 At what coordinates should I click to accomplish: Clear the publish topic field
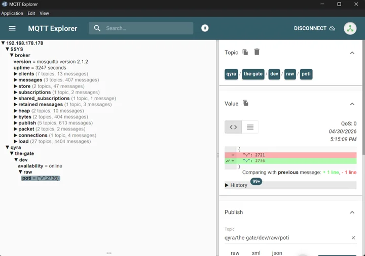click(353, 238)
